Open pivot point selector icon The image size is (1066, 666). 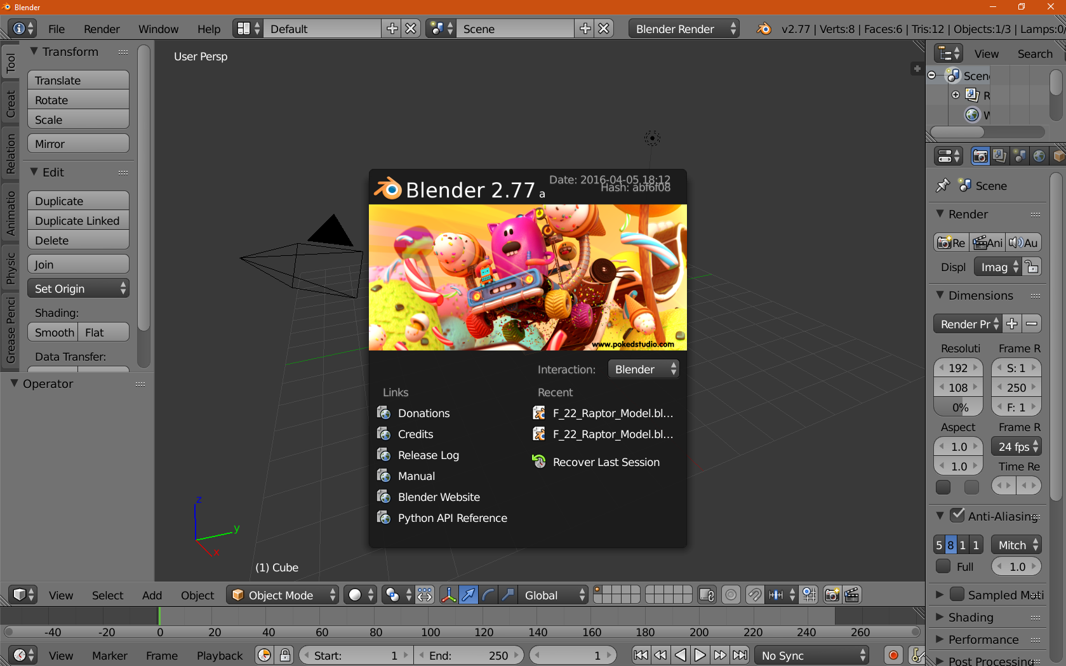coord(397,595)
